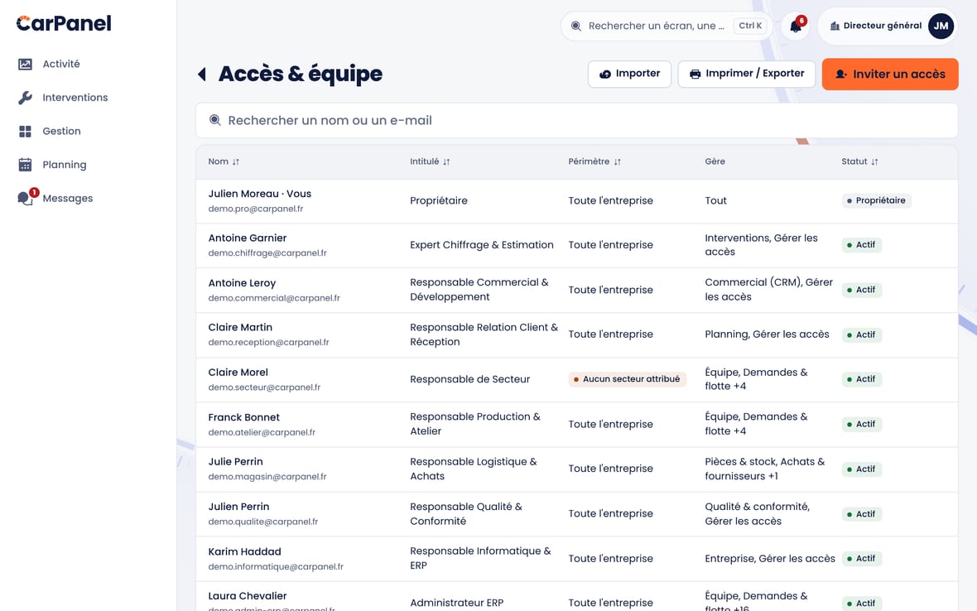Select Activité in the sidebar
The height and width of the screenshot is (611, 977).
coord(61,64)
